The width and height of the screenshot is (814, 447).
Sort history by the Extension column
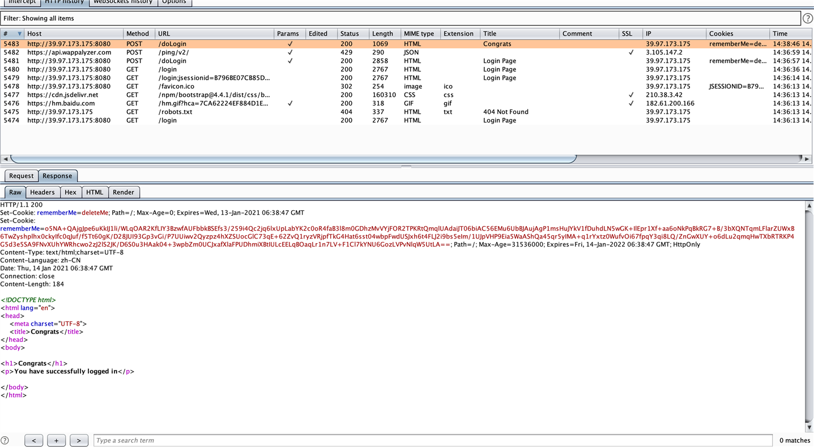pyautogui.click(x=460, y=34)
